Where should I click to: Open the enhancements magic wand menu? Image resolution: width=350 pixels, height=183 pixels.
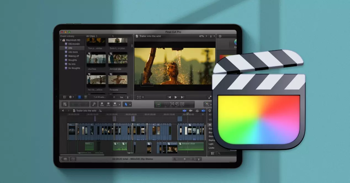point(207,104)
